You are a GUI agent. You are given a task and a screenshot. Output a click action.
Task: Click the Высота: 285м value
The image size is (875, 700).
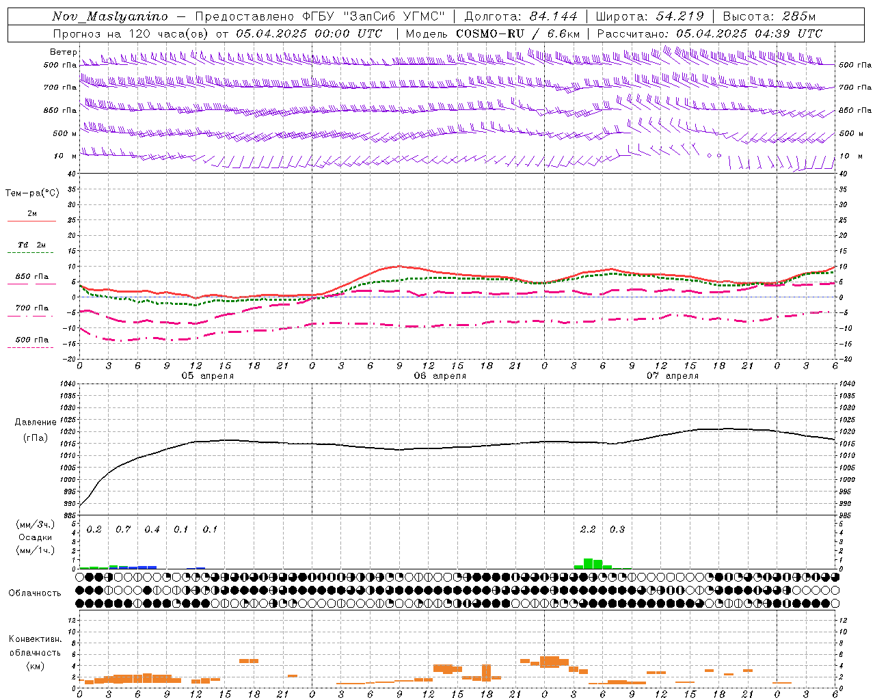point(769,16)
